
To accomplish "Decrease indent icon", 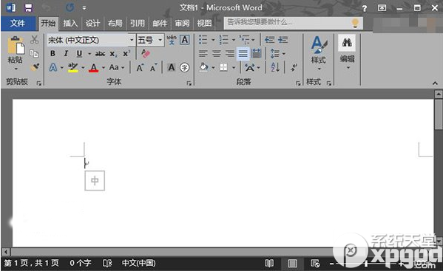I will pos(269,40).
